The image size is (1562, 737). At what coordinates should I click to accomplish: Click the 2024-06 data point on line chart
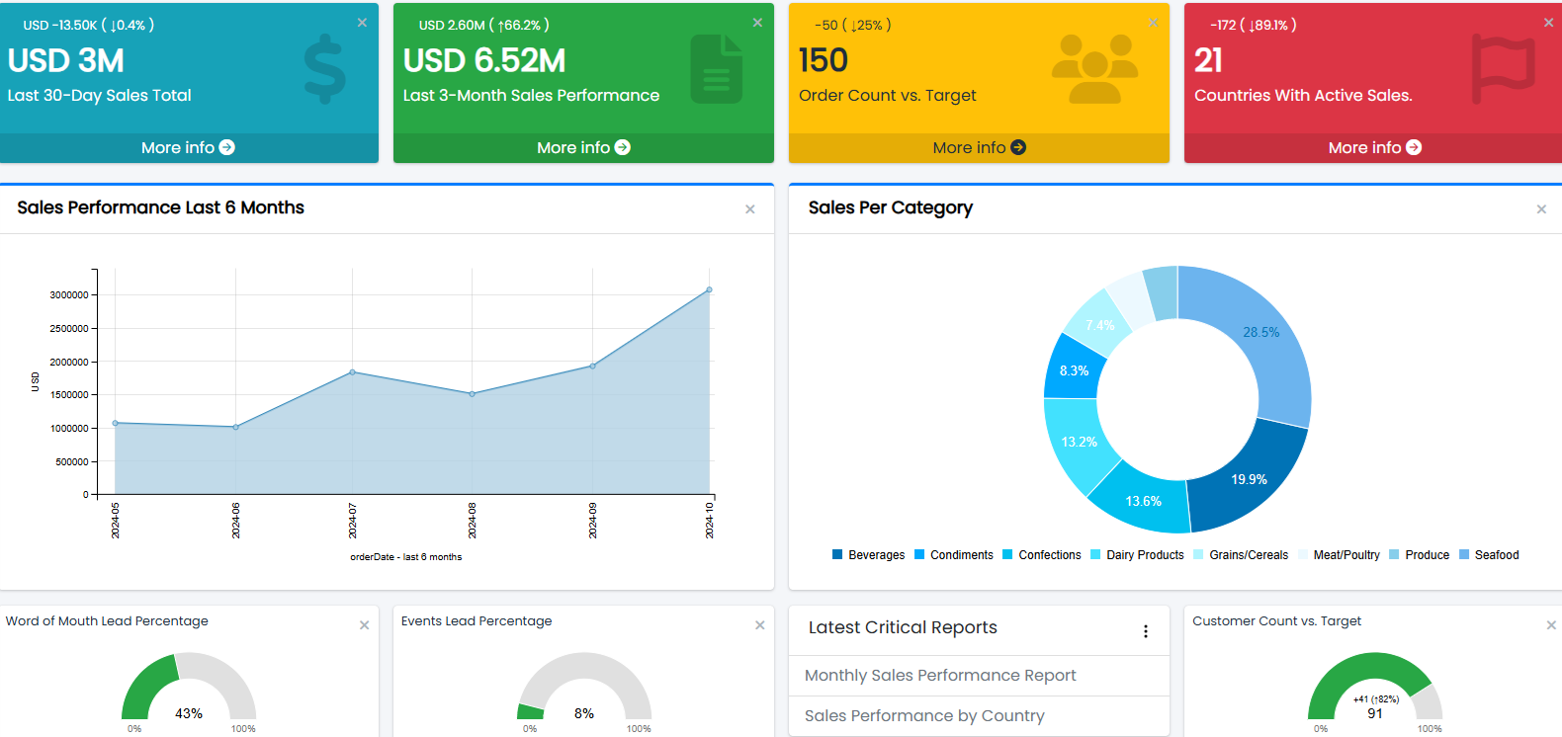[x=235, y=427]
